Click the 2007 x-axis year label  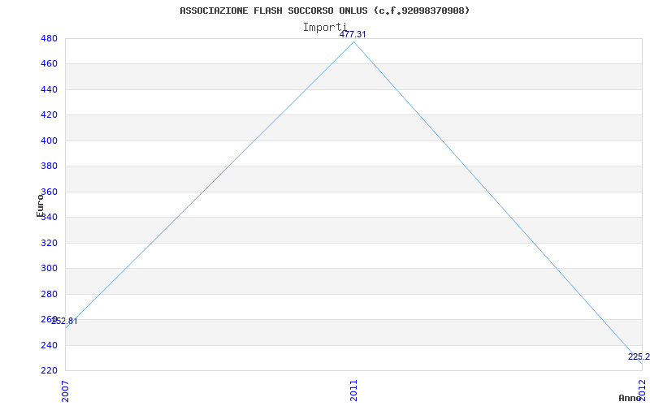(x=65, y=391)
